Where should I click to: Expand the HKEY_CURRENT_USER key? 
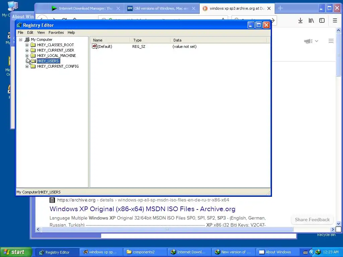[x=27, y=50]
